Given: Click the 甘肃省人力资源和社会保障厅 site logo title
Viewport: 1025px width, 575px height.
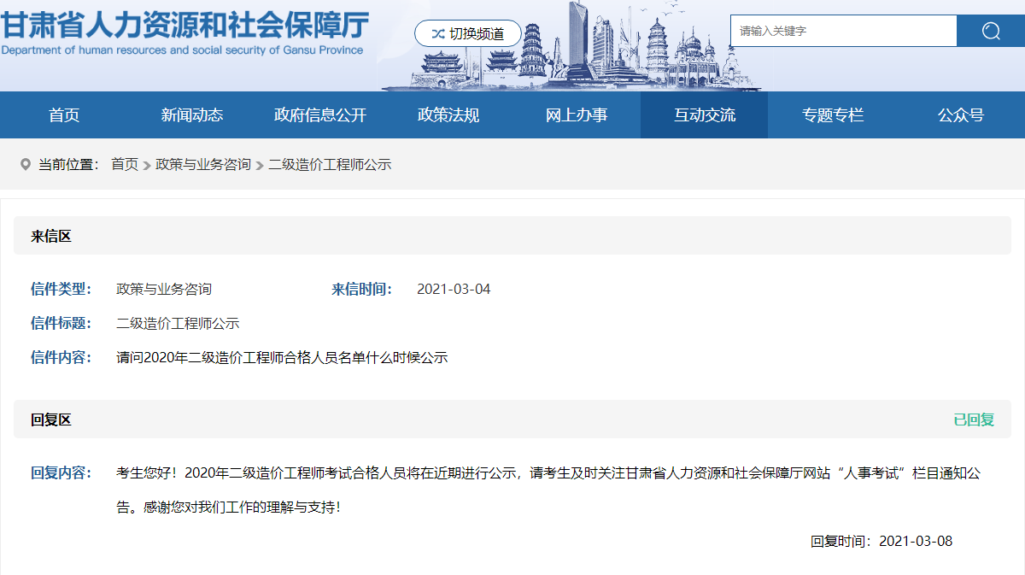Looking at the screenshot, I should (184, 26).
